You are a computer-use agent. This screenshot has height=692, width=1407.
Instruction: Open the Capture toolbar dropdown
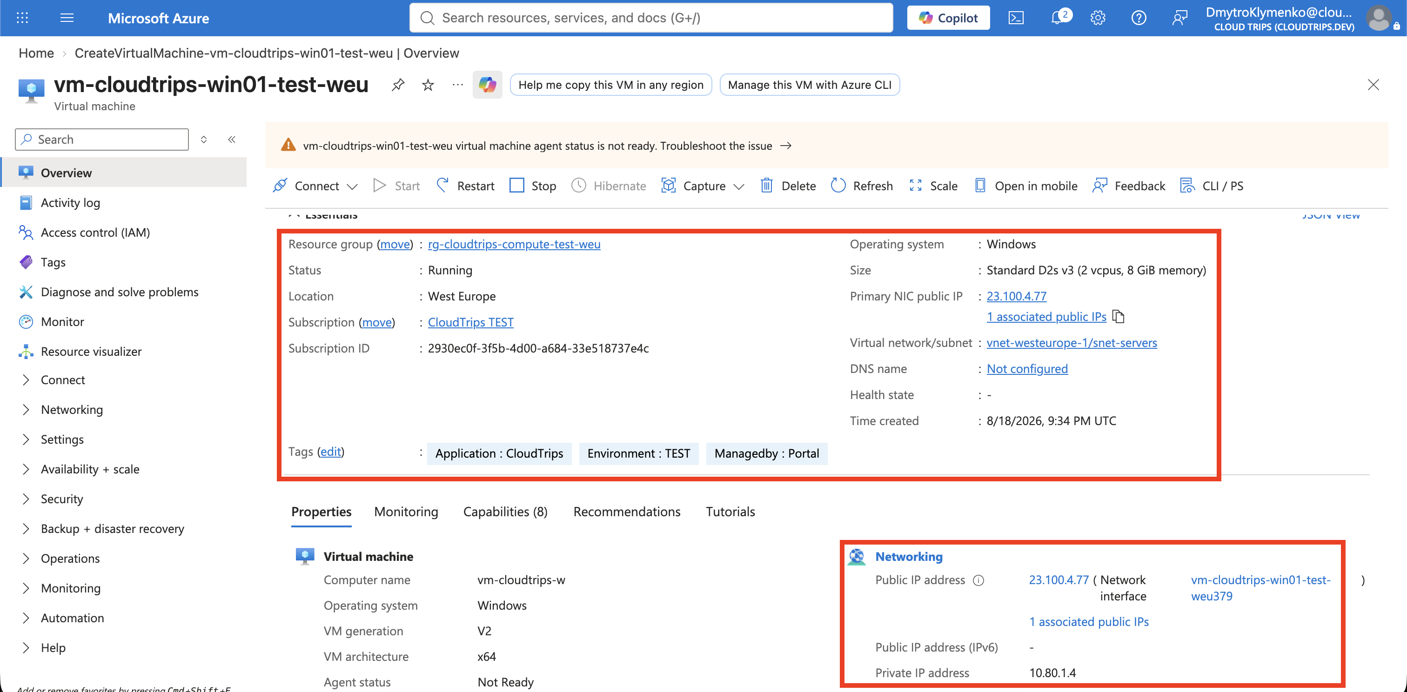[x=703, y=186]
